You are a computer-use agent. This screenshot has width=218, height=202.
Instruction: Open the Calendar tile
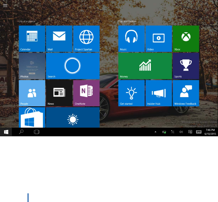[x=32, y=39]
